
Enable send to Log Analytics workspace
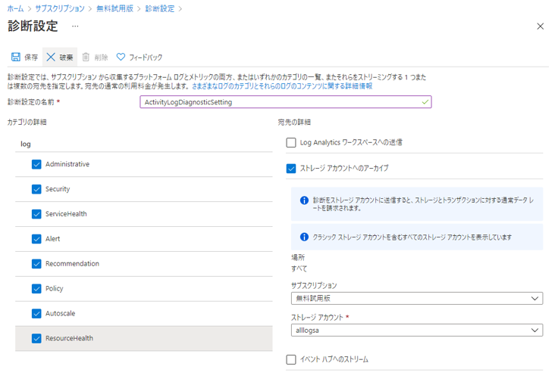click(291, 143)
